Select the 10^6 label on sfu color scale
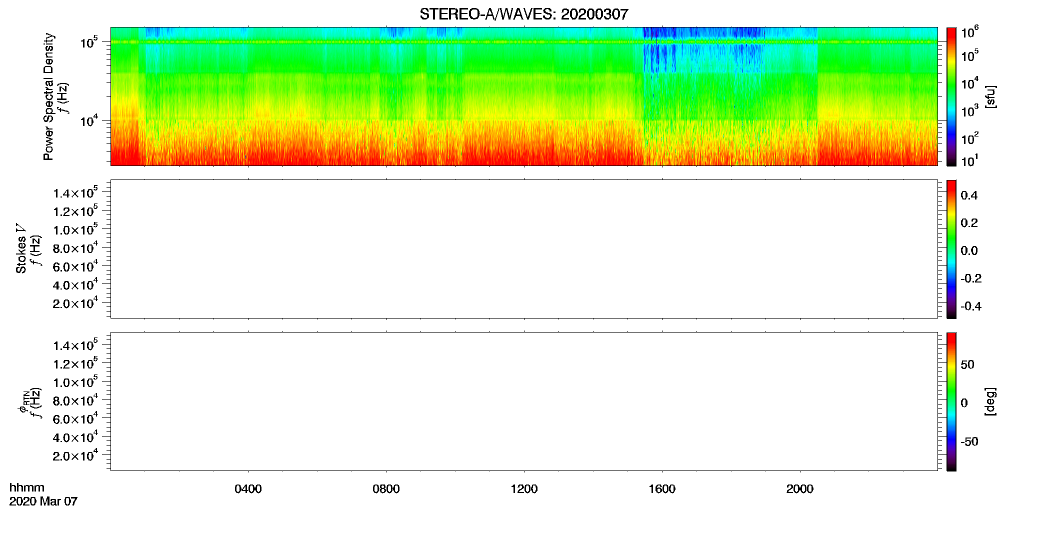The image size is (1048, 540). (x=969, y=32)
